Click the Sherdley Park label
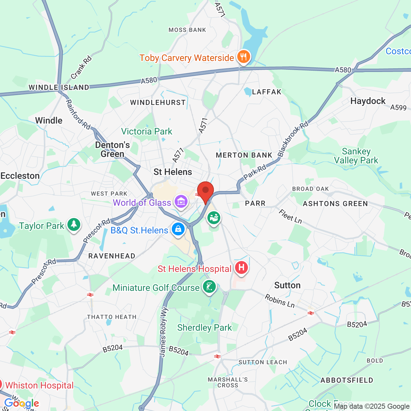This screenshot has width=411, height=411. (x=205, y=328)
